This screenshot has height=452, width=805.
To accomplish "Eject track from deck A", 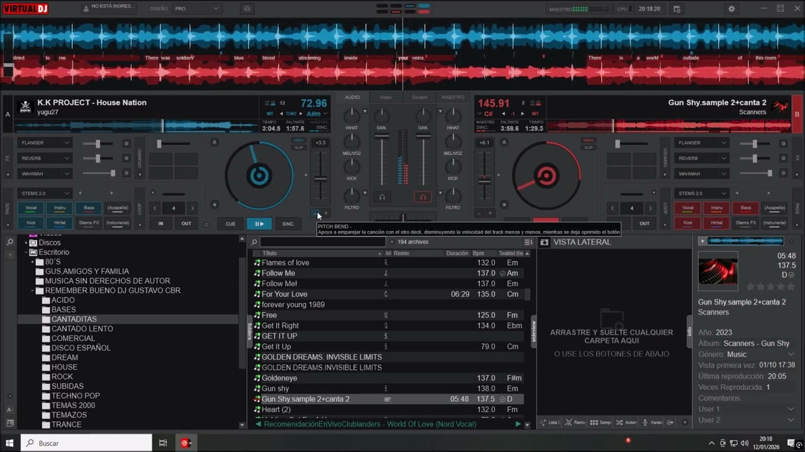I will point(214,143).
